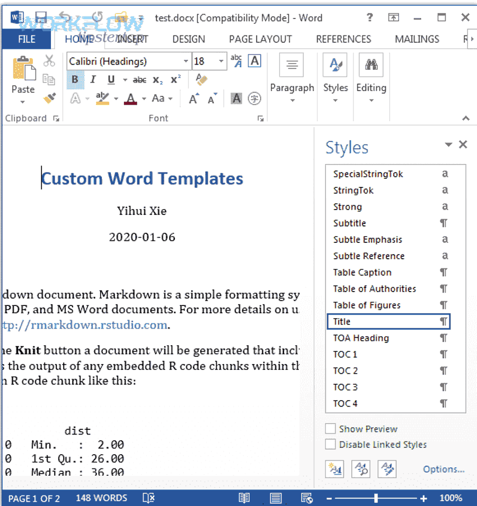Toggle Superscript formatting
The width and height of the screenshot is (477, 506).
coord(175,79)
